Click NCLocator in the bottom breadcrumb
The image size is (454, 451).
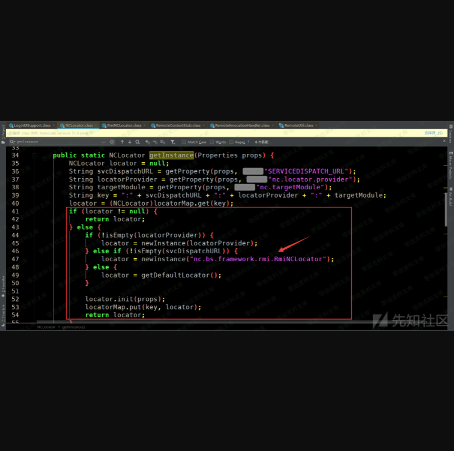(x=46, y=326)
